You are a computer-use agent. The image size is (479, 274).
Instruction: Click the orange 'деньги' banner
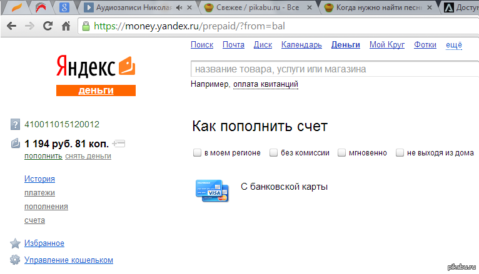[x=96, y=91]
